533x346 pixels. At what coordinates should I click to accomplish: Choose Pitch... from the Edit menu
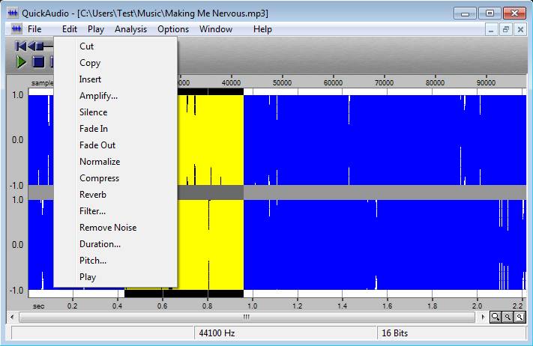click(93, 261)
